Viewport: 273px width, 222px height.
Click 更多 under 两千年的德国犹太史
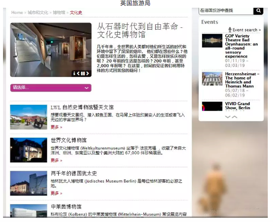(x=56, y=193)
